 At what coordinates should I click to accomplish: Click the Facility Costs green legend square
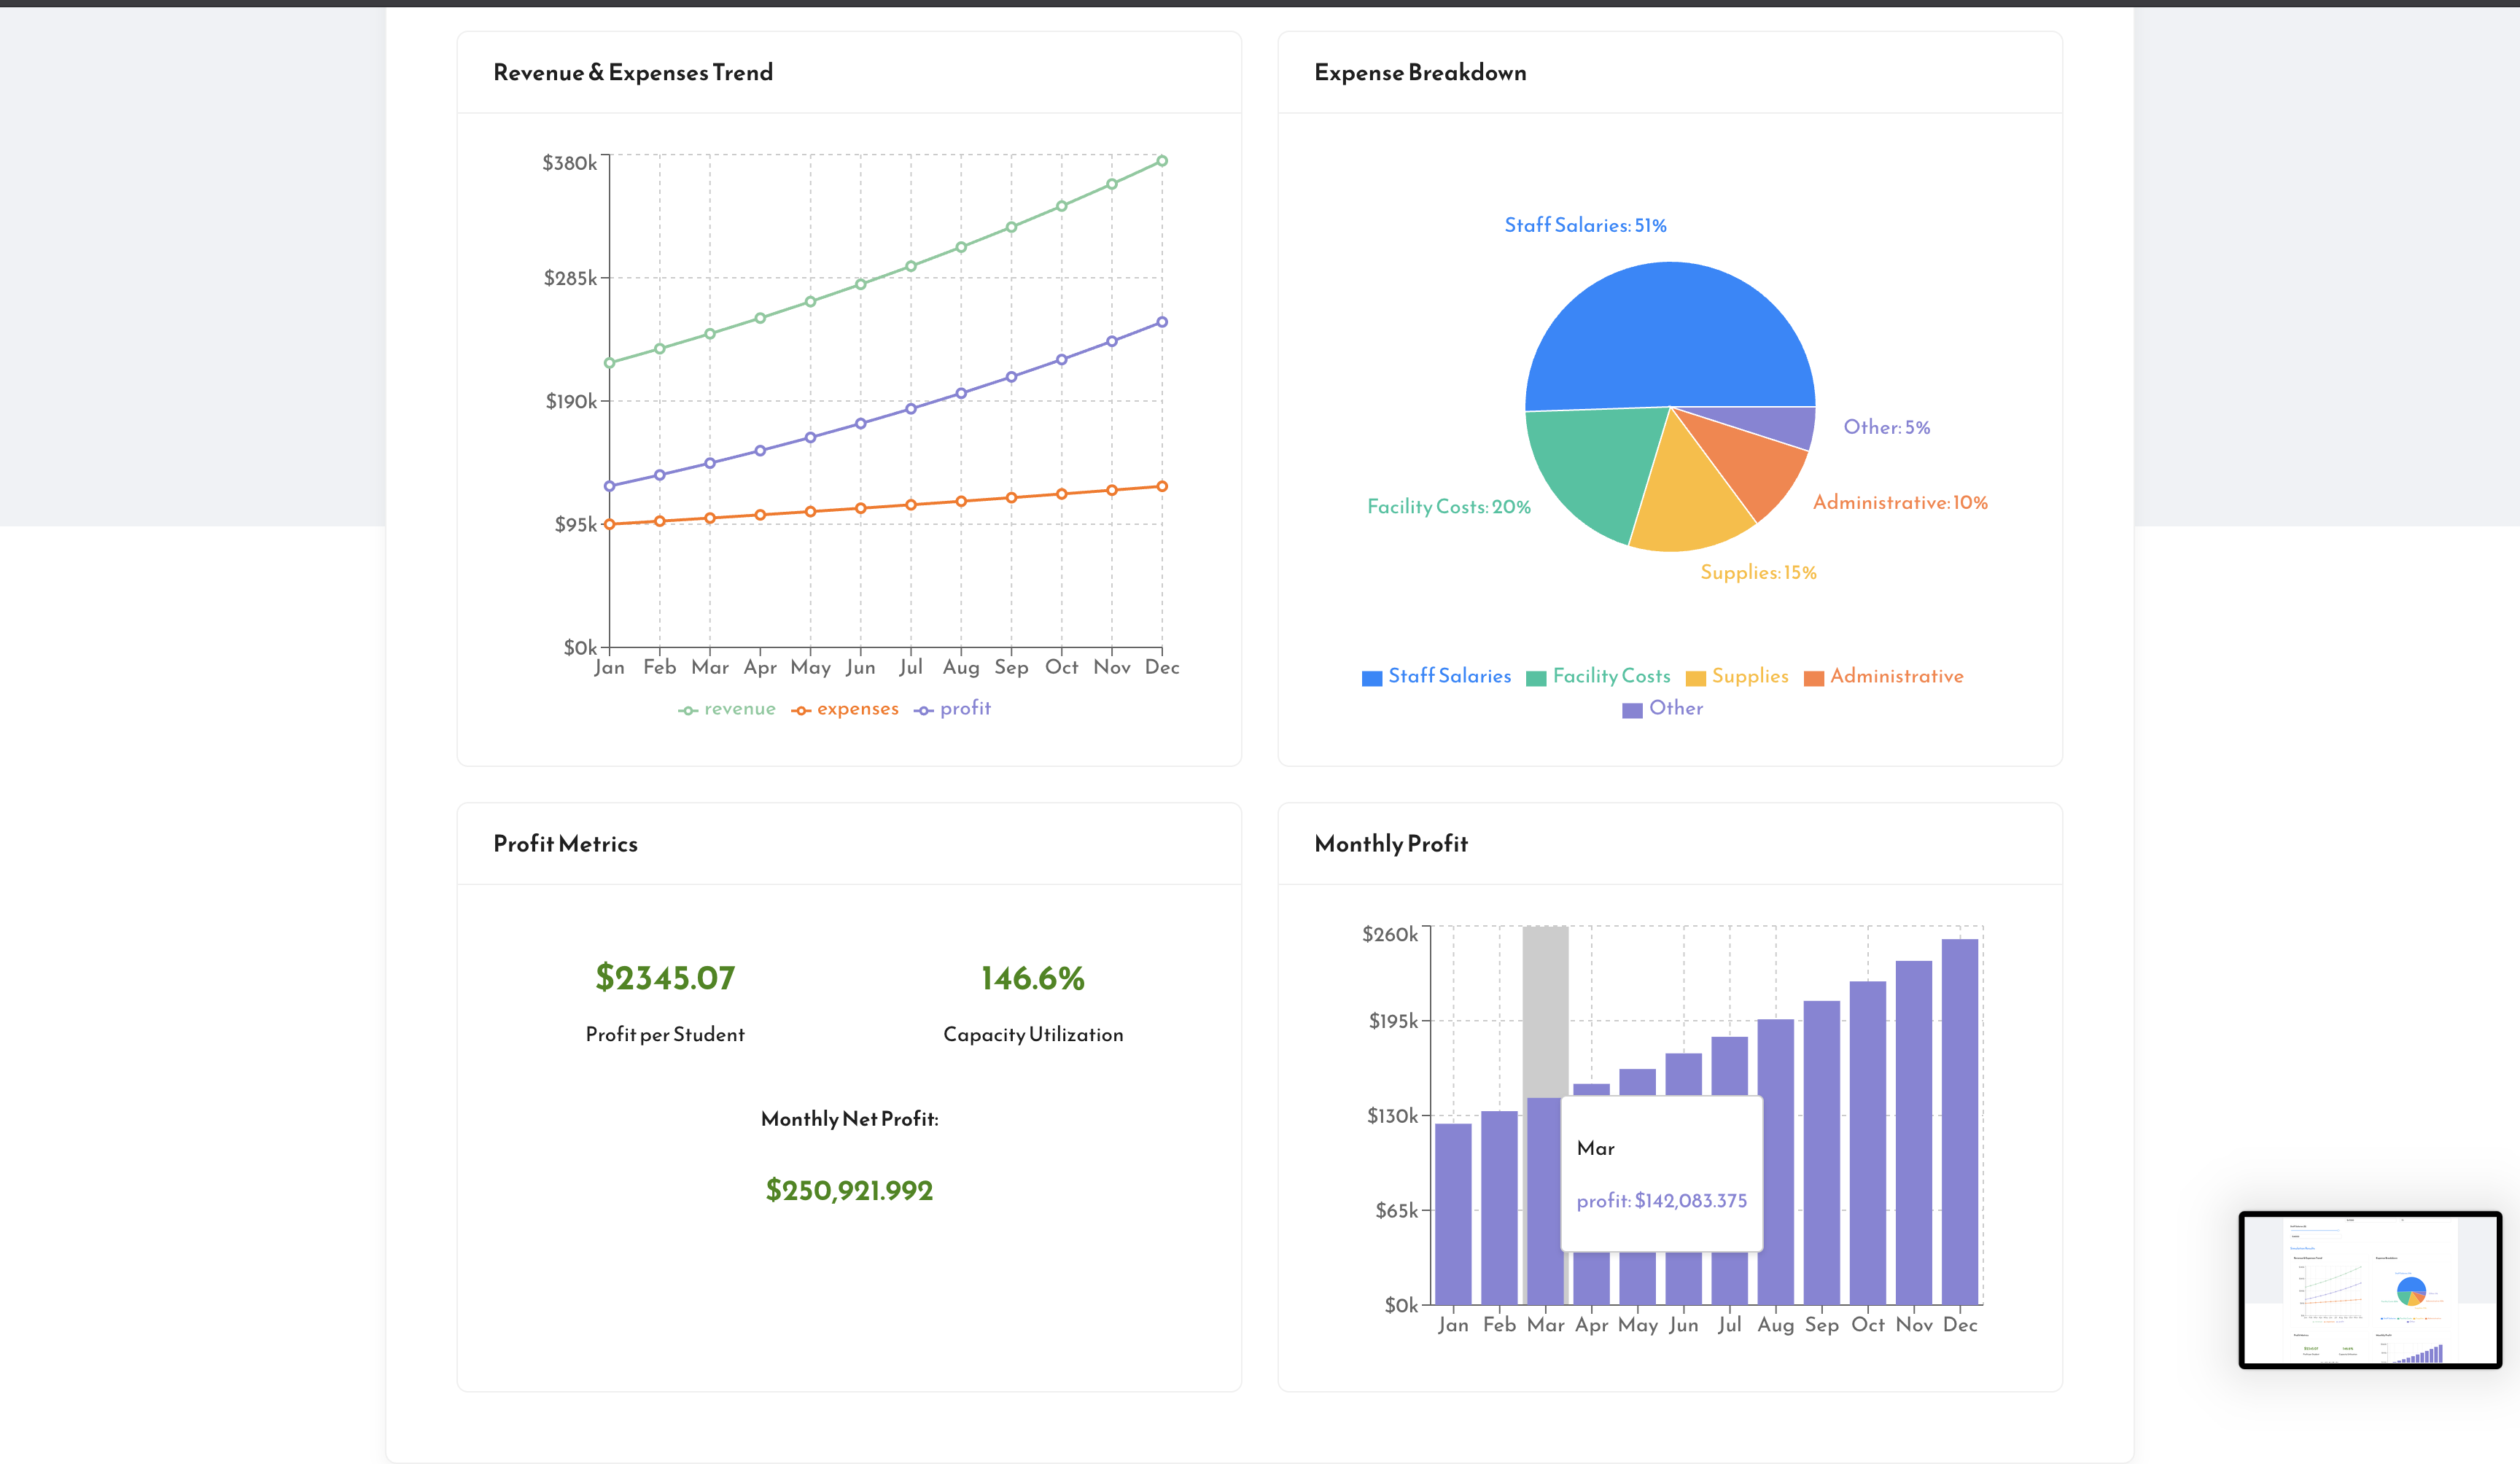pyautogui.click(x=1537, y=676)
